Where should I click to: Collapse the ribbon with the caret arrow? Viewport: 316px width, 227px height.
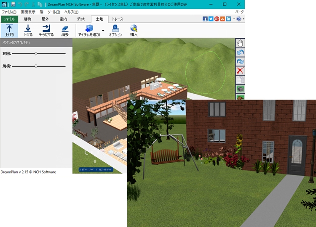click(234, 19)
